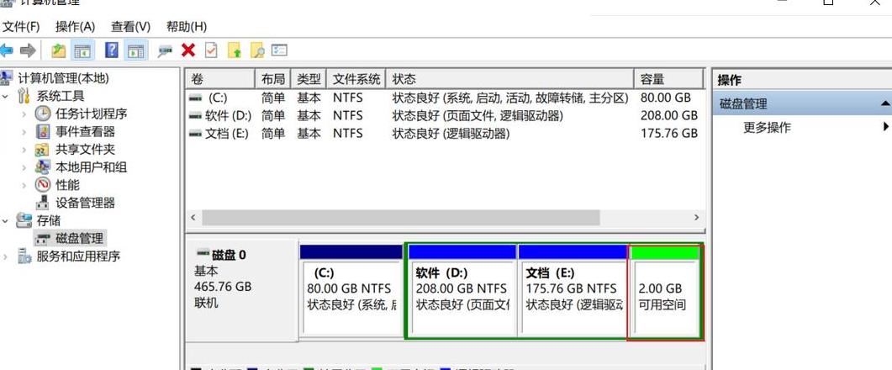Toggle the Show/Hide Console Tree icon

82,50
